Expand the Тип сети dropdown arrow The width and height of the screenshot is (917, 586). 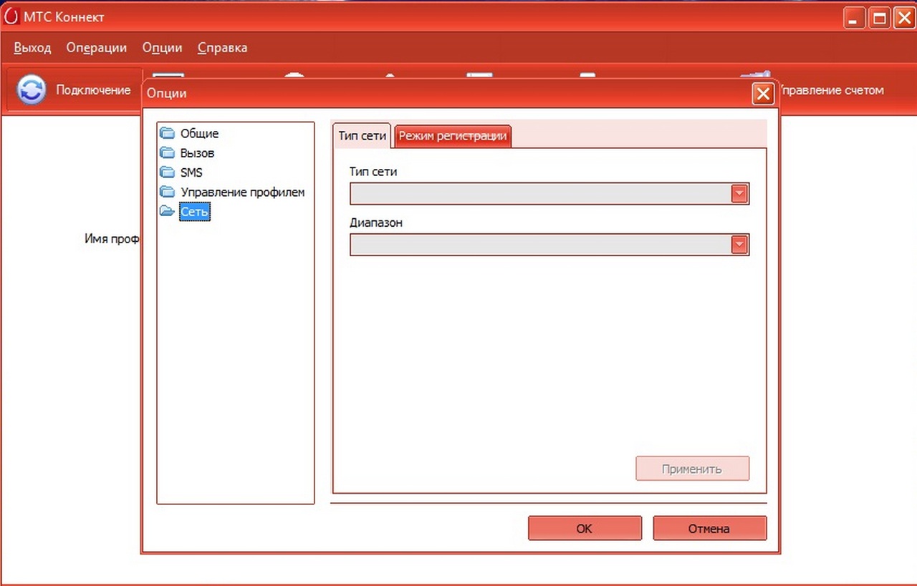pos(739,194)
